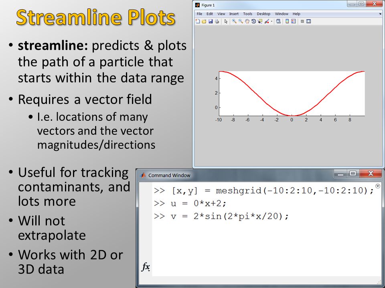This screenshot has height=288, width=385.
Task: Select the Edit Plot arrow tool
Action: point(226,21)
